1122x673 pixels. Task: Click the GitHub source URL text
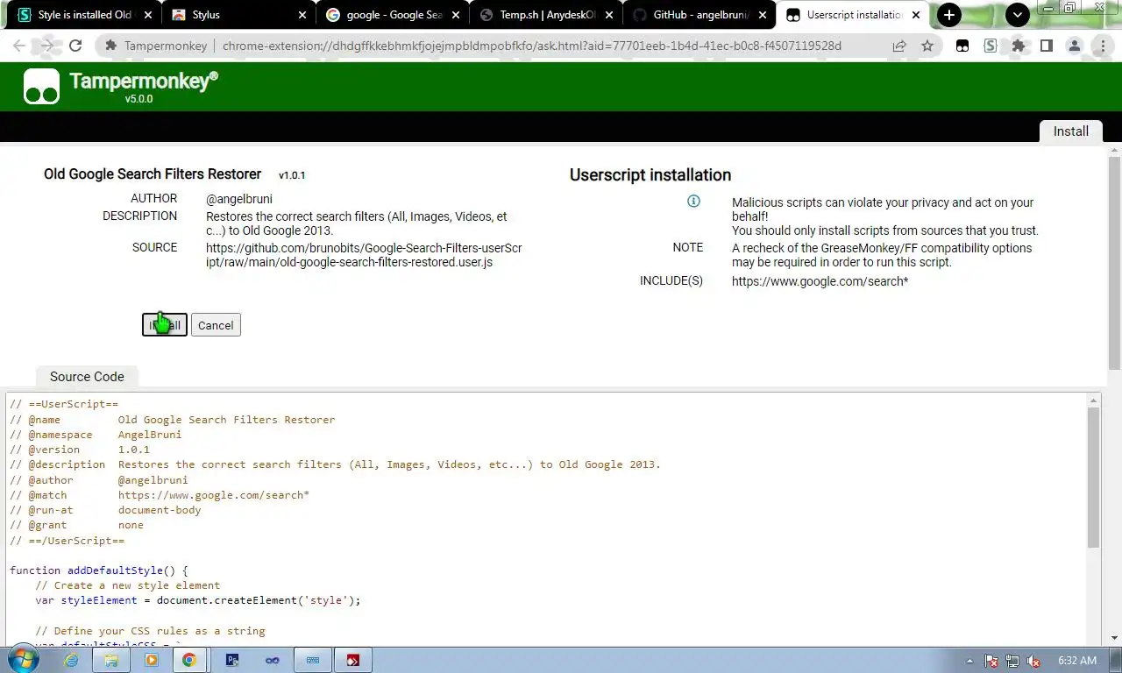tap(364, 255)
